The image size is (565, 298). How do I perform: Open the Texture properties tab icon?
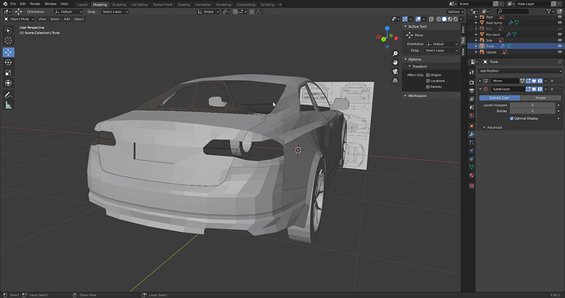pyautogui.click(x=472, y=186)
